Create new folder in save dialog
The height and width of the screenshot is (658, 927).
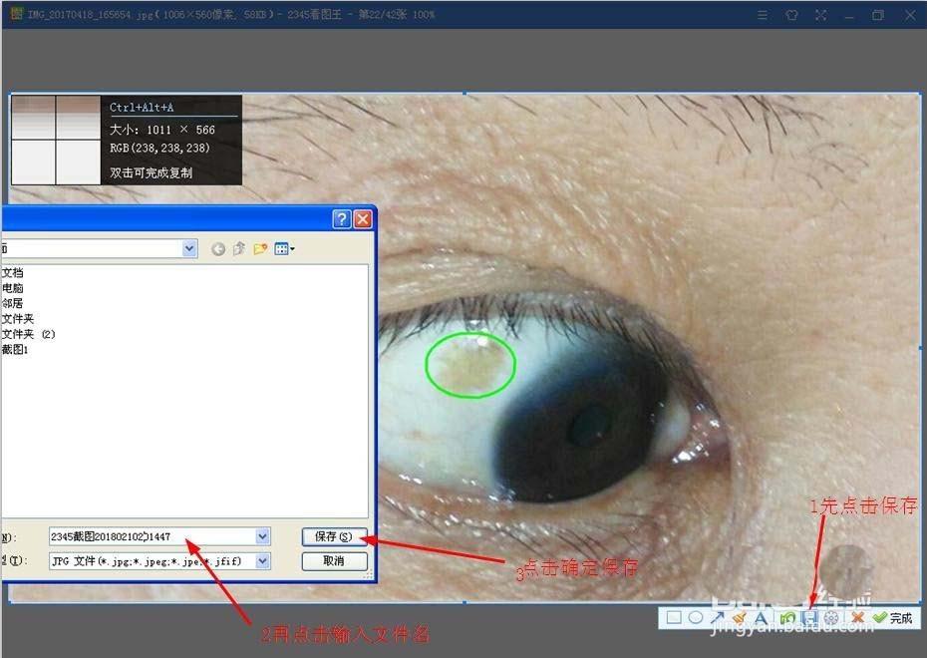[x=261, y=248]
